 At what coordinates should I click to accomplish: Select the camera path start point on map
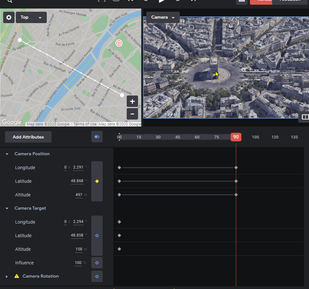(20, 40)
